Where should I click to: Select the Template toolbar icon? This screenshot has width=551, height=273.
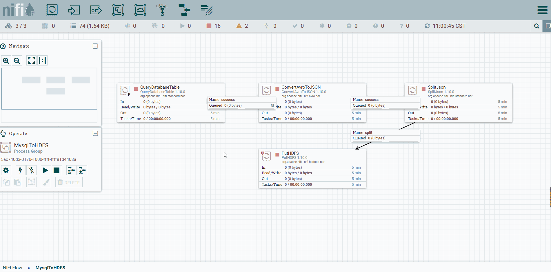click(184, 10)
